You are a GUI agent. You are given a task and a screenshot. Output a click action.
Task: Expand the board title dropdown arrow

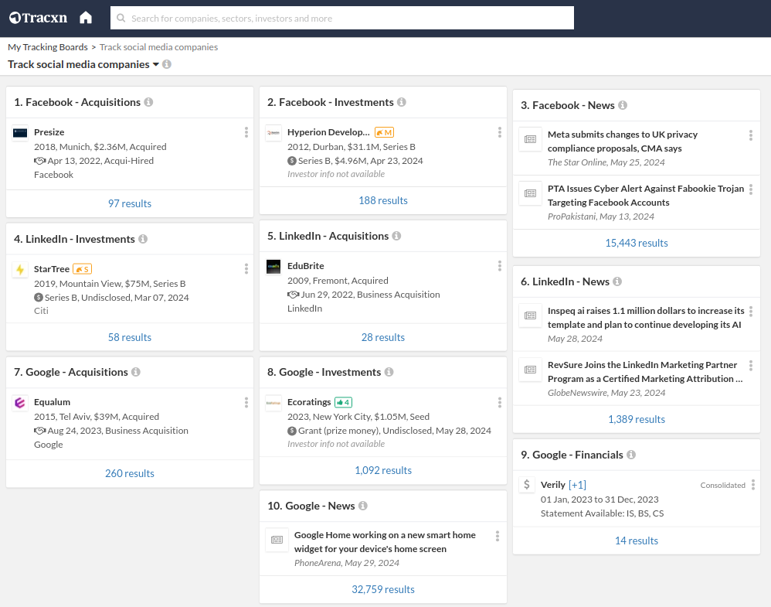point(156,64)
